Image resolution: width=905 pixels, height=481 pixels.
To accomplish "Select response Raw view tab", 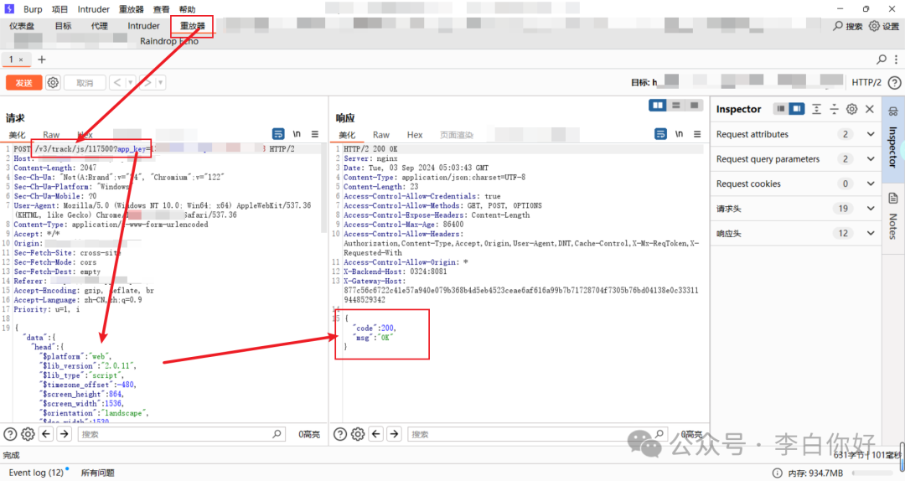I will pos(381,135).
